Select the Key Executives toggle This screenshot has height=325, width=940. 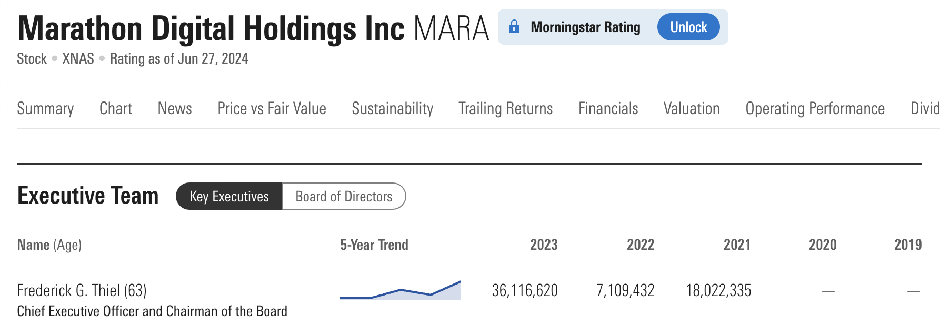point(229,197)
